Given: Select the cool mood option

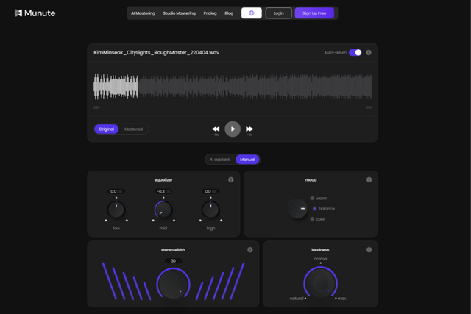Looking at the screenshot, I should coord(312,218).
